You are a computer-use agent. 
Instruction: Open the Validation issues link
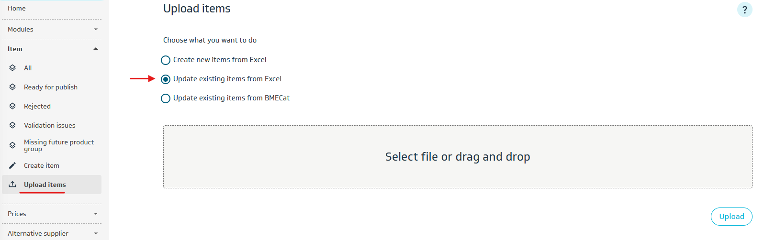pos(50,125)
